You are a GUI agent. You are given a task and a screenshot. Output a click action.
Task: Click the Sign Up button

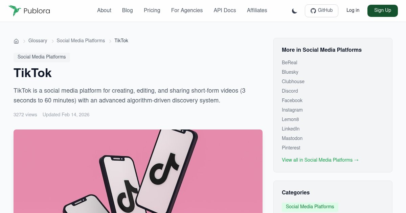pyautogui.click(x=383, y=11)
